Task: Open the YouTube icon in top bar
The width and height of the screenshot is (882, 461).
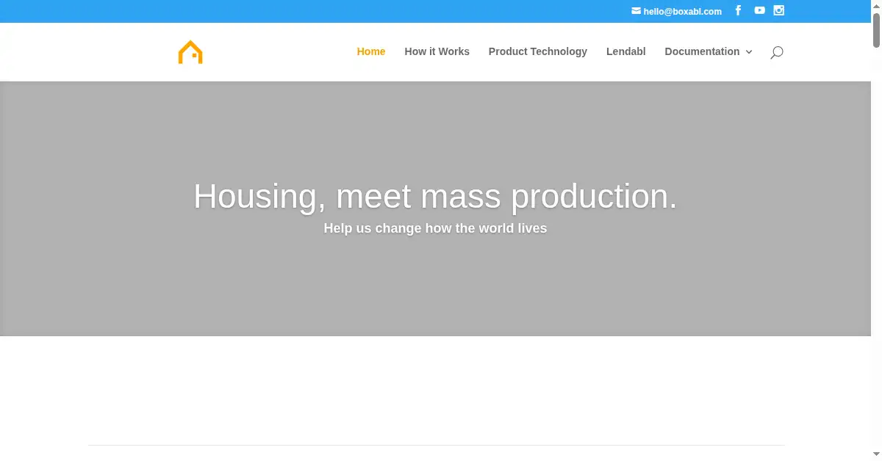Action: [759, 10]
